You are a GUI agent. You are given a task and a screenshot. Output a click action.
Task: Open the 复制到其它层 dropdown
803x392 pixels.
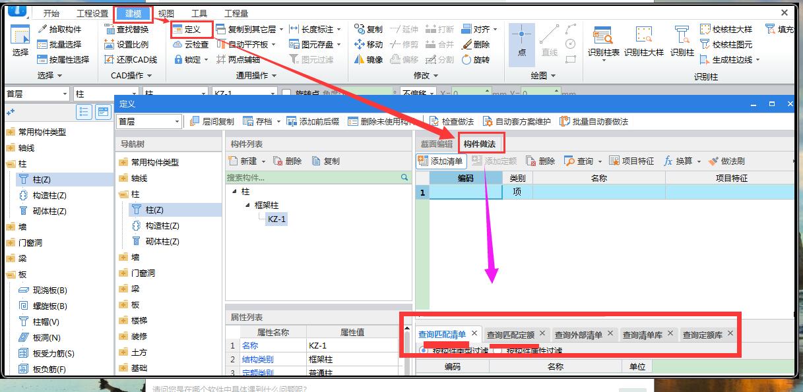pyautogui.click(x=281, y=30)
